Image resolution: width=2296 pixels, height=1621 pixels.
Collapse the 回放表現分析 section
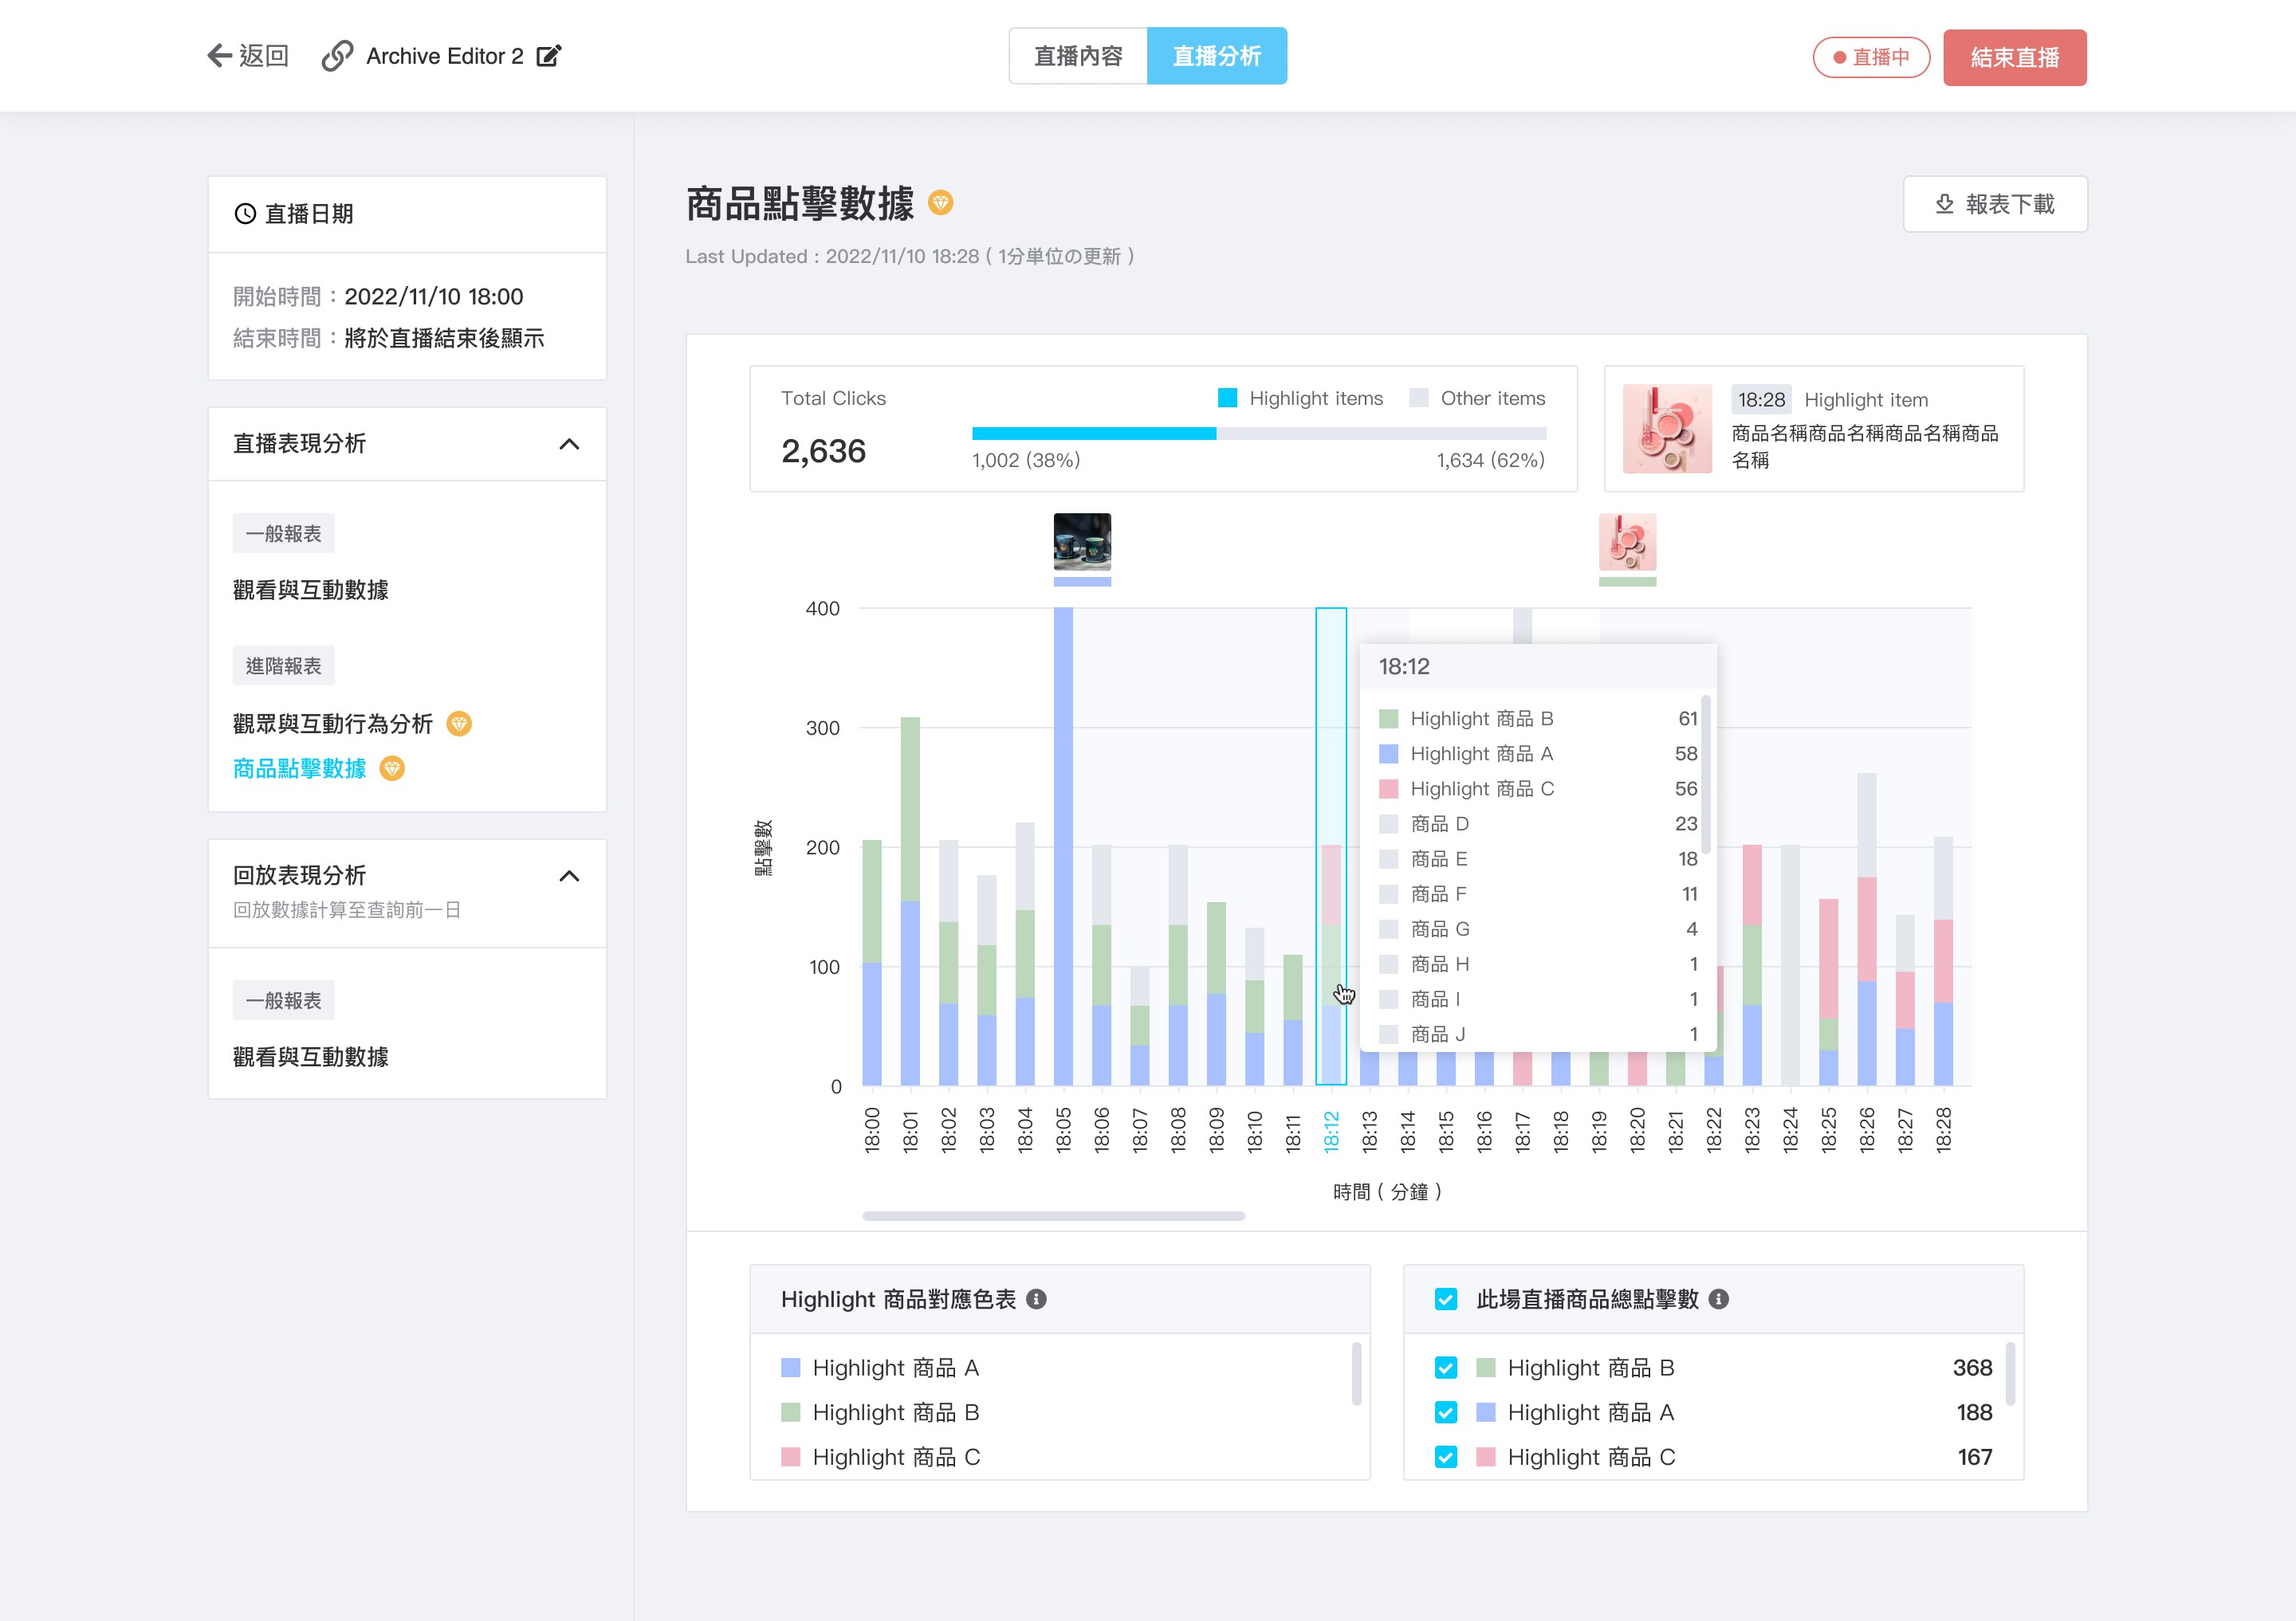[x=569, y=877]
